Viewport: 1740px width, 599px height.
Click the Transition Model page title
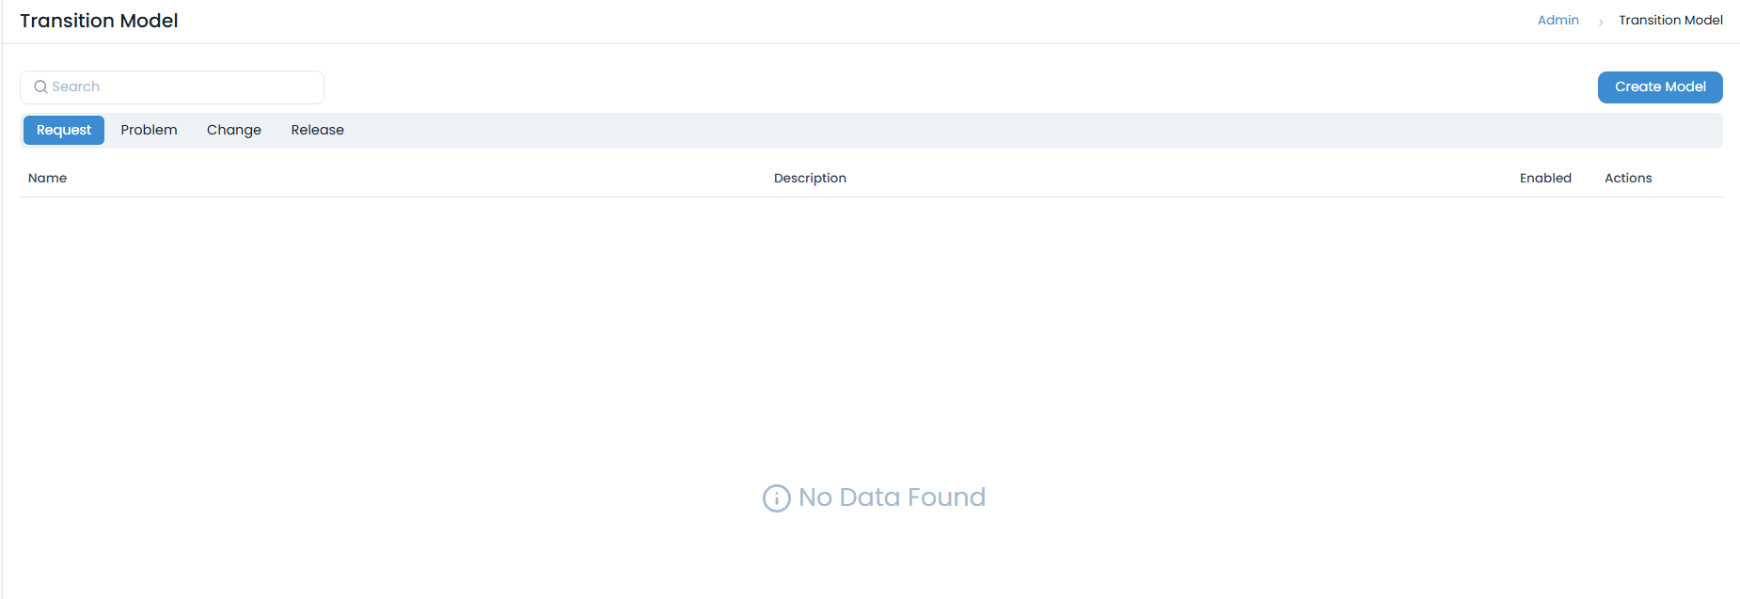pyautogui.click(x=99, y=21)
